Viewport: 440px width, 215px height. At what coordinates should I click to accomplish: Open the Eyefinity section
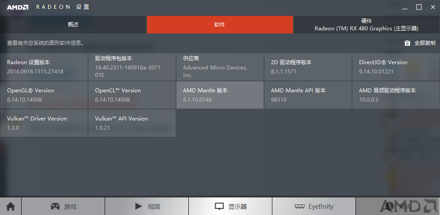pyautogui.click(x=314, y=206)
